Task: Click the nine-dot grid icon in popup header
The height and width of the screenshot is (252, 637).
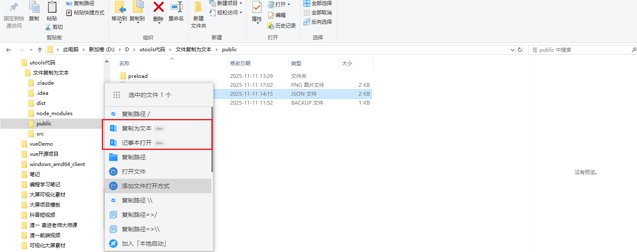Action: (117, 95)
